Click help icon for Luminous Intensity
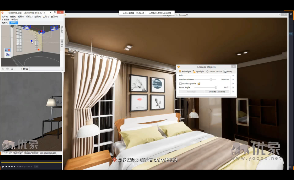Screen dimensions: 294x180 tap(233, 80)
